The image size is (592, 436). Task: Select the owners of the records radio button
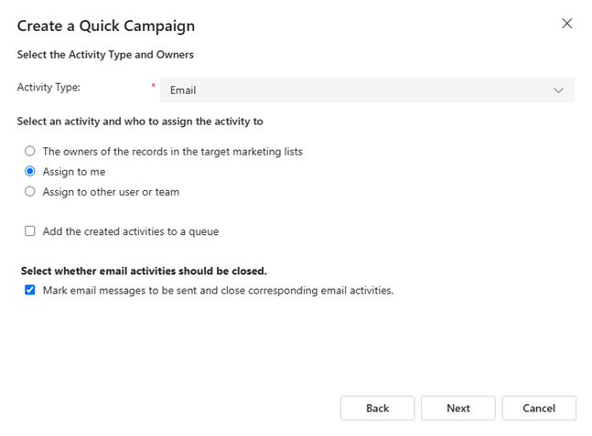pos(30,151)
